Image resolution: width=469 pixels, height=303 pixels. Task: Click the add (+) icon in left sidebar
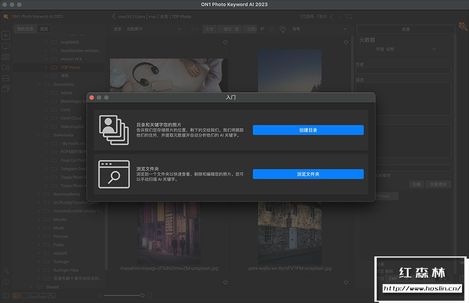pos(6,36)
